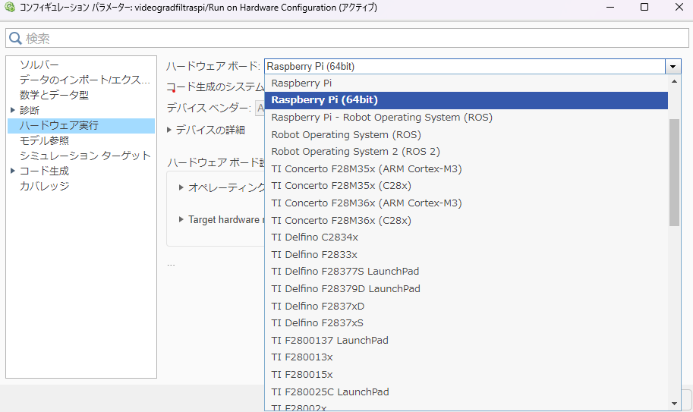Click the board list scrollbar thumb
Viewport: 693px width, 412px height.
click(674, 173)
